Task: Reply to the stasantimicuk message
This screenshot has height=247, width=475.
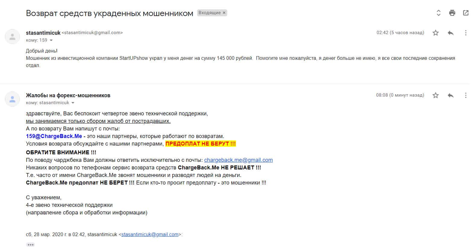Action: click(x=451, y=33)
